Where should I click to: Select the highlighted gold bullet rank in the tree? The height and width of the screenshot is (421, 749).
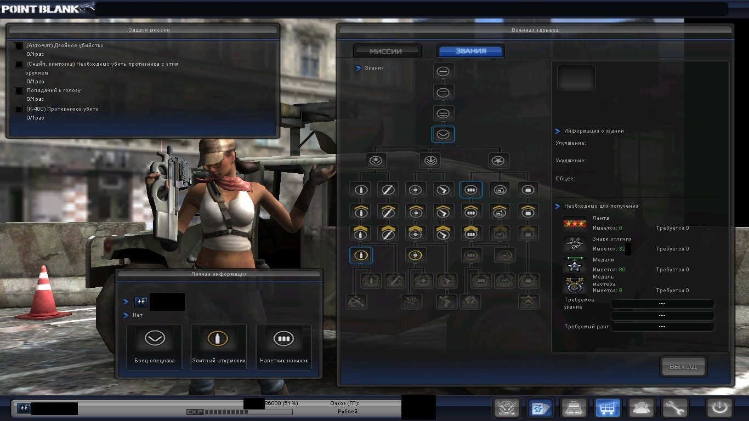[361, 255]
